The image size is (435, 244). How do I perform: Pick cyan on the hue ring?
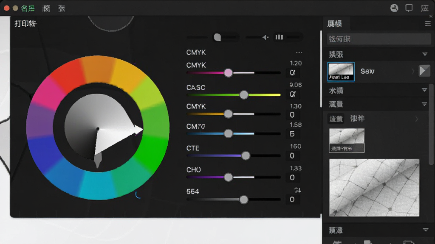tap(99, 185)
